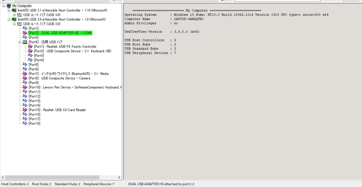
Task: Click the port icon for [Port9]
Action: point(25,83)
